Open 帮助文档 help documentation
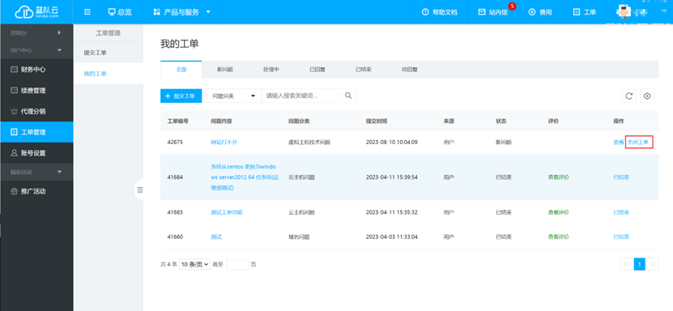The height and width of the screenshot is (311, 673). [440, 12]
